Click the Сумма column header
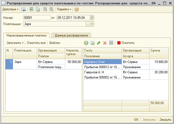 159,53
